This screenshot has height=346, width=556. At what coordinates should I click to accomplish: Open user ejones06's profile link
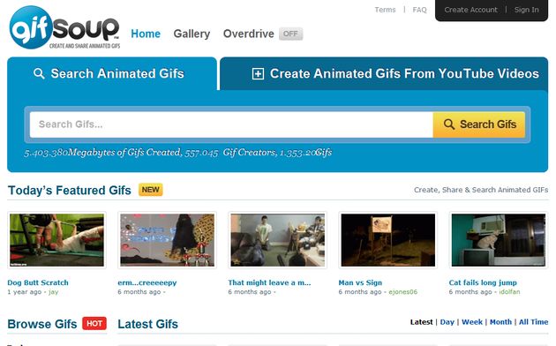point(403,292)
